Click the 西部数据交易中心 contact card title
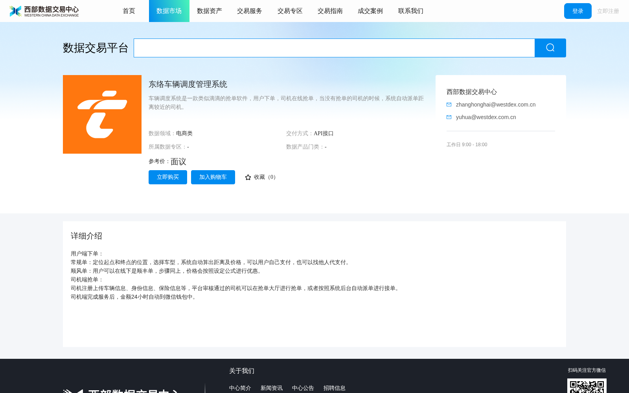Viewport: 629px width, 393px height. [472, 92]
